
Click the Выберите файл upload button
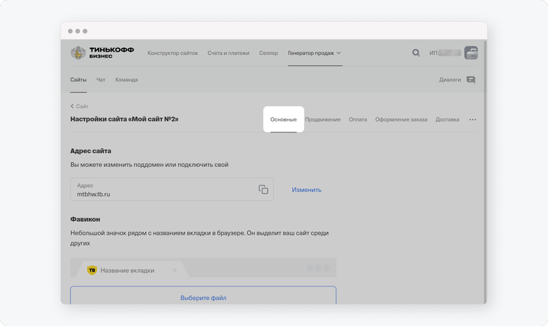(x=203, y=295)
